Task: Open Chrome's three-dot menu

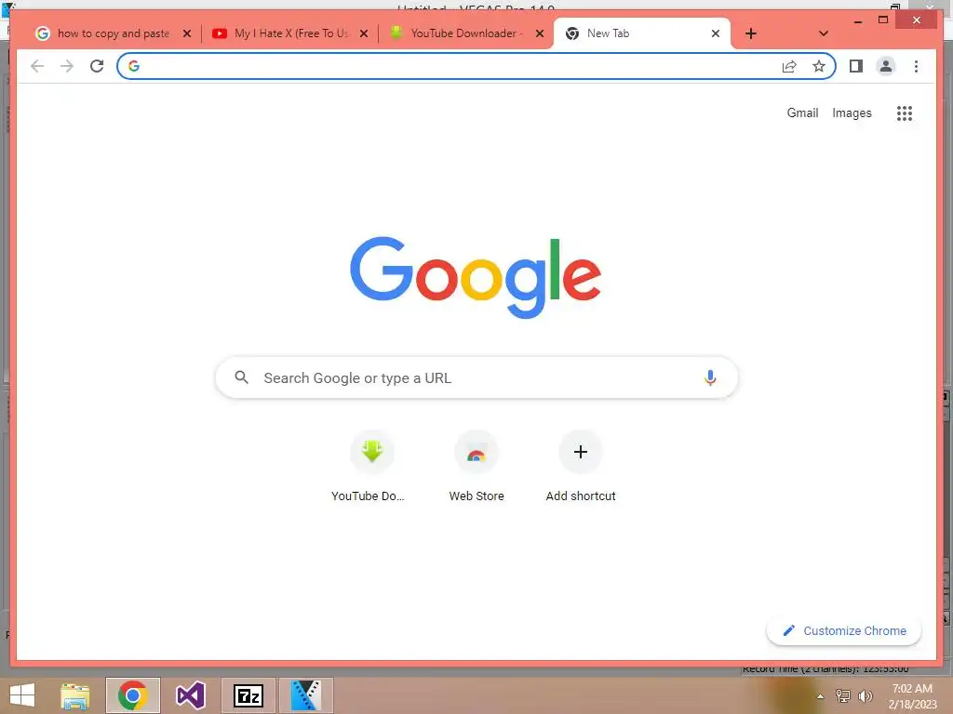Action: tap(916, 66)
